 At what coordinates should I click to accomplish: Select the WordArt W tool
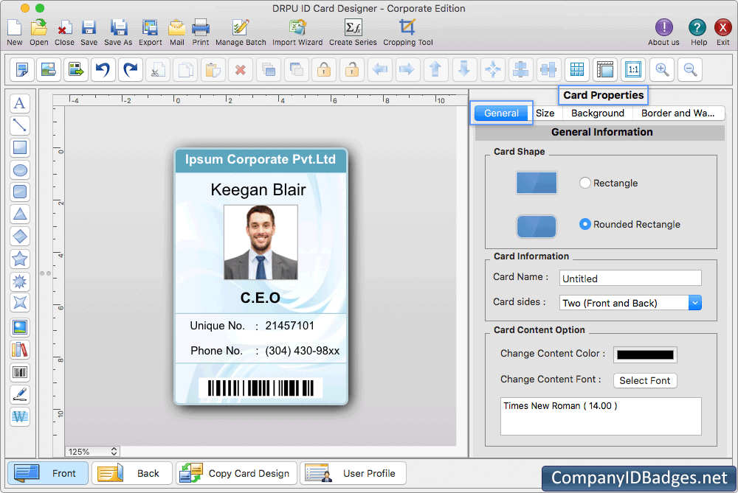pyautogui.click(x=20, y=416)
